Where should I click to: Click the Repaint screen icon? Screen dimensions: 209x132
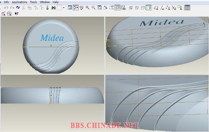pos(70,8)
